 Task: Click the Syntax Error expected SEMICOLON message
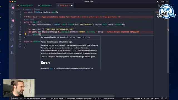(123, 32)
